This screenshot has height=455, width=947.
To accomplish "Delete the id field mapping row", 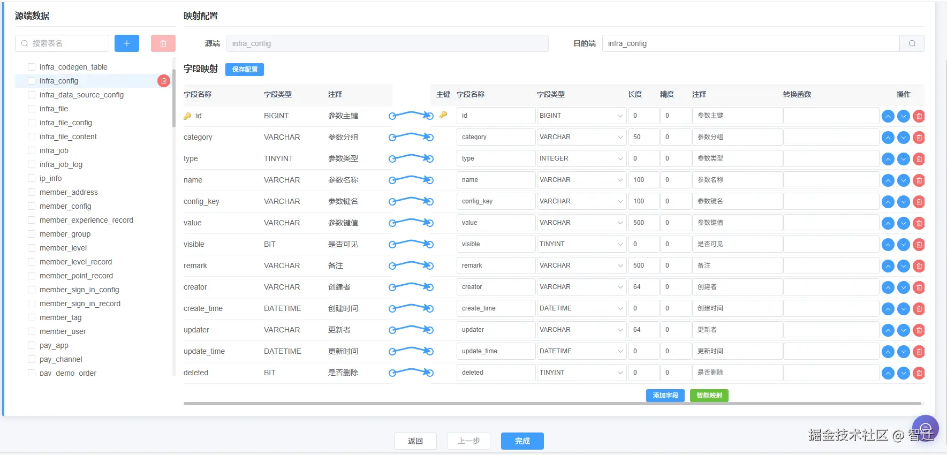I will [x=919, y=116].
